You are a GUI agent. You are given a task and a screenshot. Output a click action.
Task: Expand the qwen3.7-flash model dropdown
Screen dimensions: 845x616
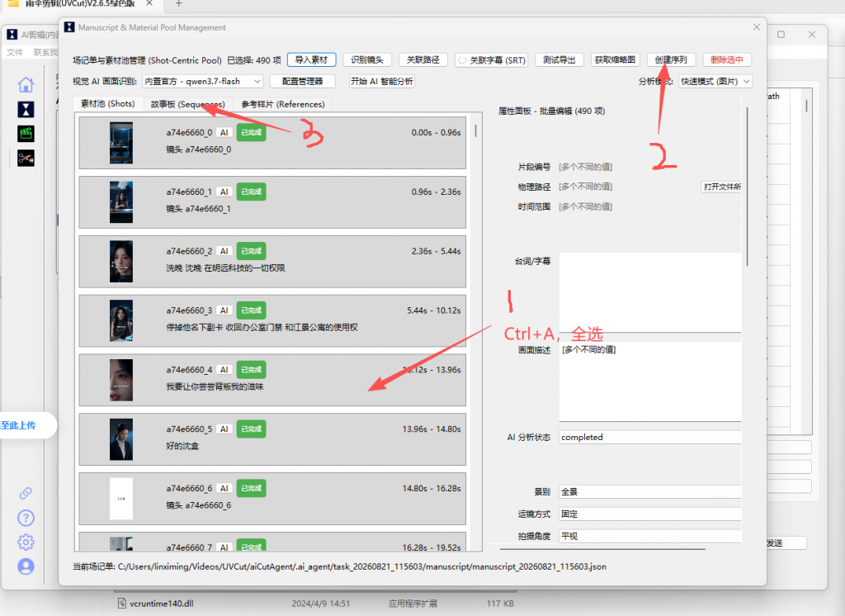(203, 82)
